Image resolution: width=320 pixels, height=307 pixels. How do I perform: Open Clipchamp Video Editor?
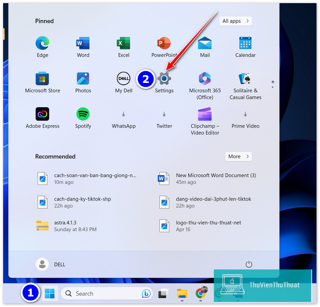click(205, 121)
